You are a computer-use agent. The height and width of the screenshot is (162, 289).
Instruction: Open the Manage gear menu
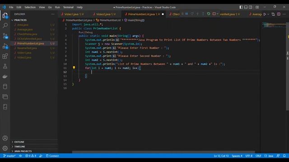[x=5, y=148]
